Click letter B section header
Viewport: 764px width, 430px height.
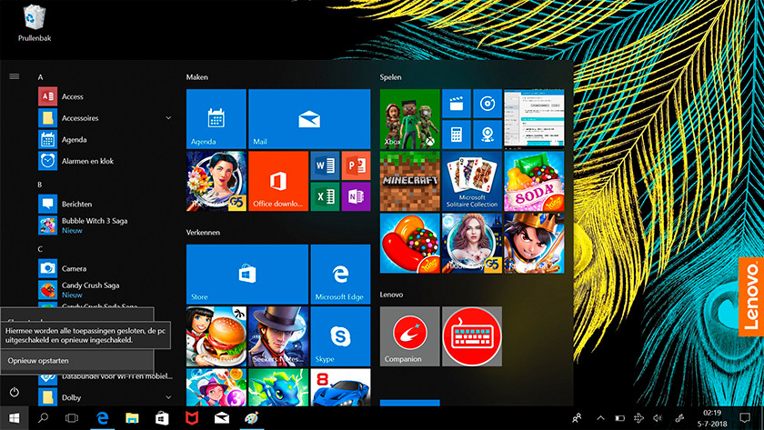pos(40,185)
